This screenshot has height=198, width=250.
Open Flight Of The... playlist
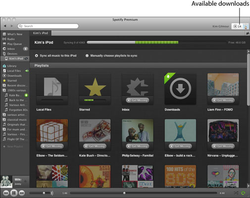pyautogui.click(x=17, y=139)
